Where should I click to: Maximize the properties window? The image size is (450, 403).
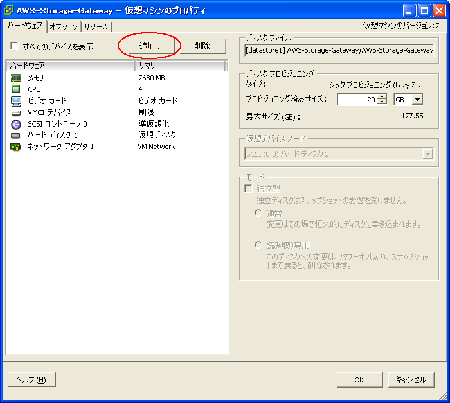click(x=424, y=11)
